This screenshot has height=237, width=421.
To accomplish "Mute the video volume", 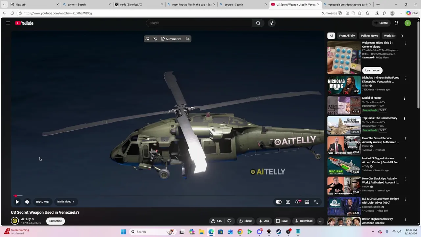I will (27, 202).
